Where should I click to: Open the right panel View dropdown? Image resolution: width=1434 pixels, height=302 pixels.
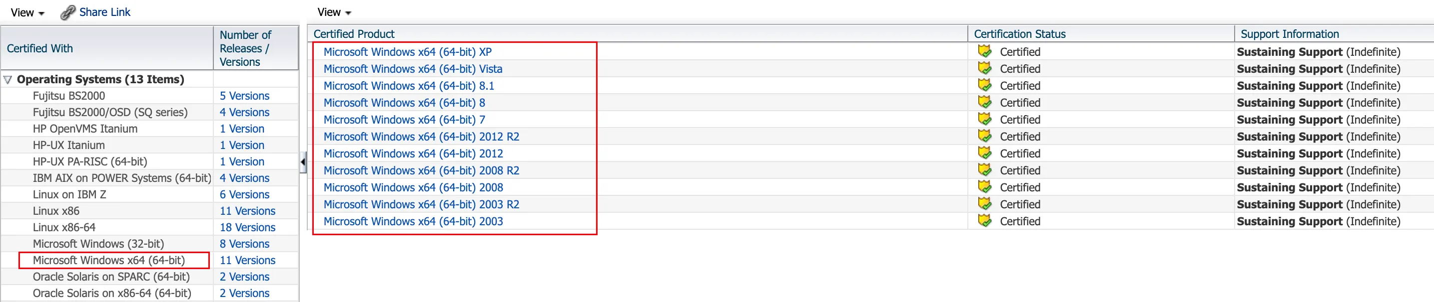point(334,12)
